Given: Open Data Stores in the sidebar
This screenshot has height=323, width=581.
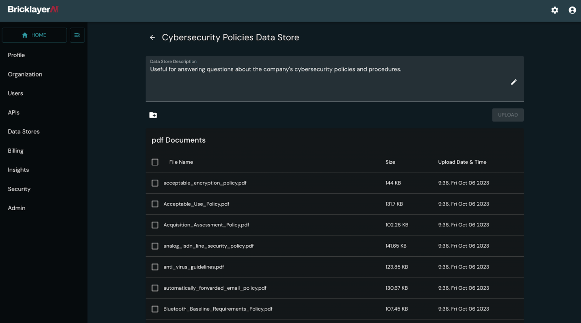Looking at the screenshot, I should 24,132.
